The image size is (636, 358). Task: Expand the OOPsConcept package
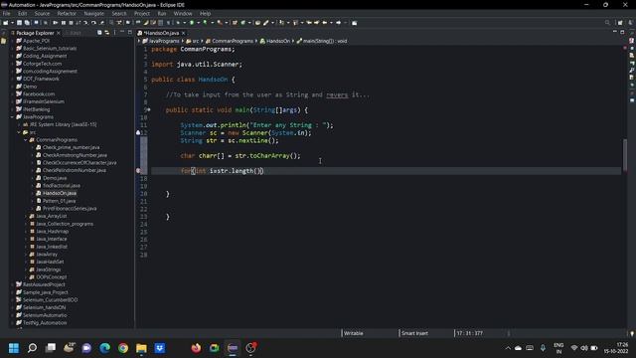pyautogui.click(x=25, y=276)
